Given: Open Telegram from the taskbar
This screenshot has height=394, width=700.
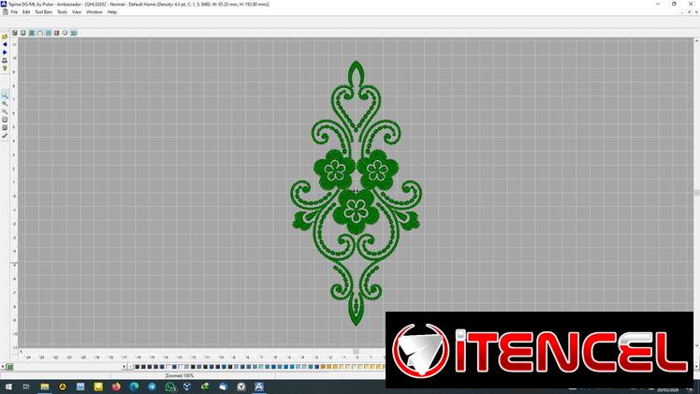Looking at the screenshot, I should click(152, 387).
